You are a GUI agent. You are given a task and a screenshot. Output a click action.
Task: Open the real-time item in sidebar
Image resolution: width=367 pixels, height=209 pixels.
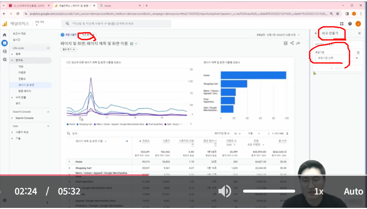tap(16, 39)
